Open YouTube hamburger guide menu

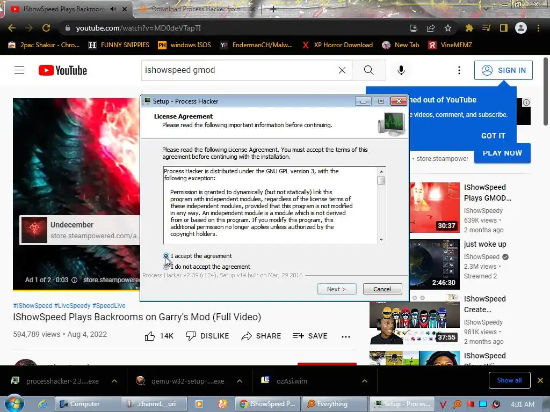pos(19,70)
